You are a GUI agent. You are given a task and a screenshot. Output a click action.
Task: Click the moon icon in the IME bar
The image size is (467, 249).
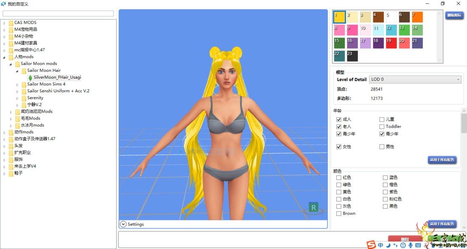[388, 245]
